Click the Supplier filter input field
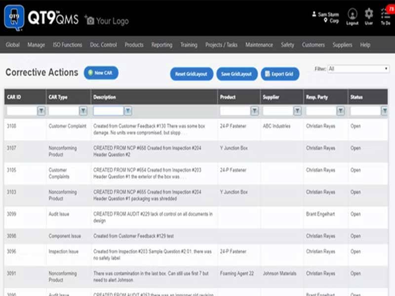Image resolution: width=395 pixels, height=296 pixels. [x=278, y=111]
